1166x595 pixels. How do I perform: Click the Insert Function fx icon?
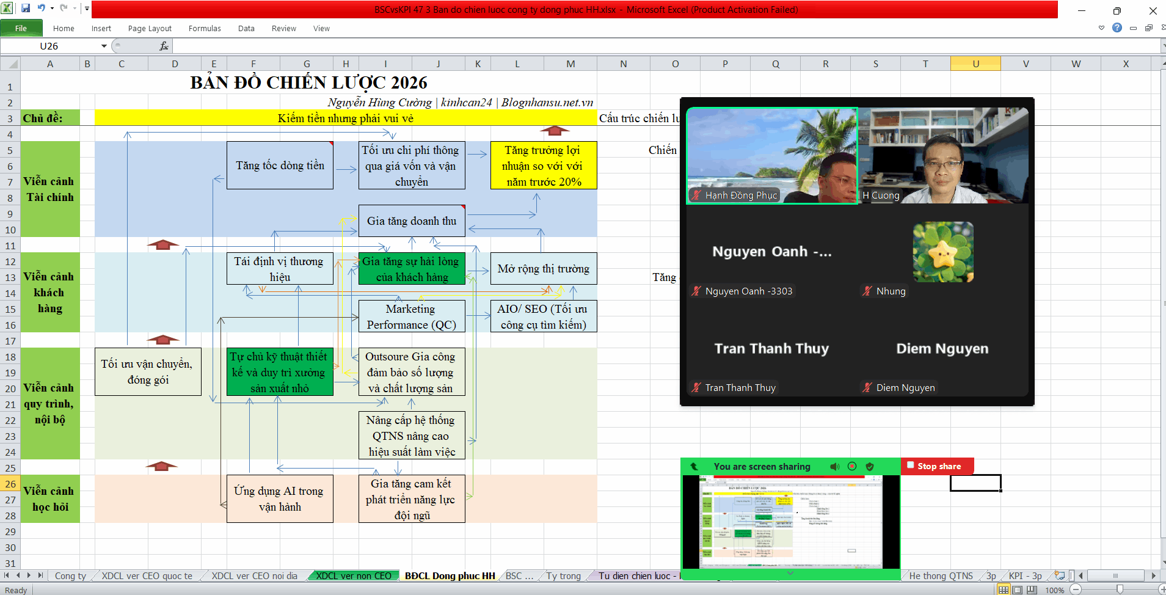pos(164,46)
